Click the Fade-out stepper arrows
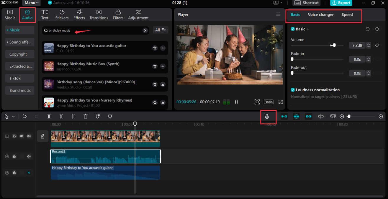The image size is (388, 199). 368,73
